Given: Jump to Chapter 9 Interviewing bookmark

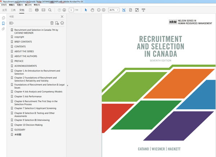Looking at the screenshot, I should 32,120.
